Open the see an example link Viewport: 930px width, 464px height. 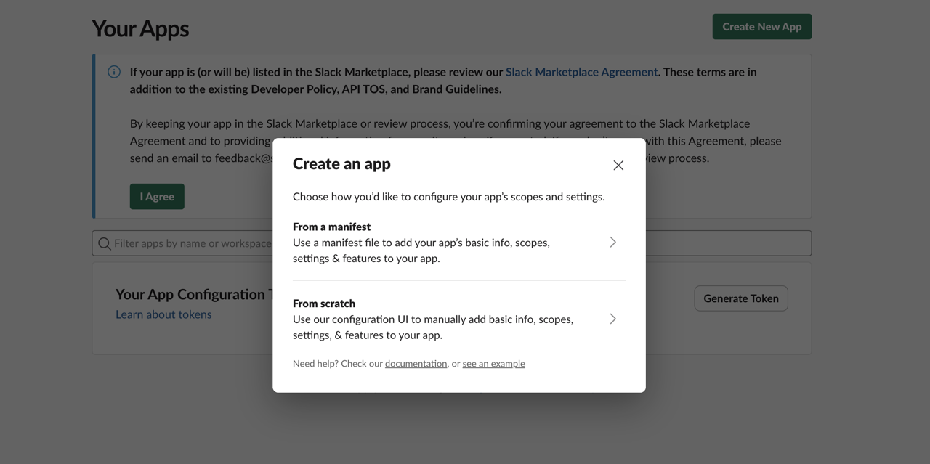pos(493,364)
